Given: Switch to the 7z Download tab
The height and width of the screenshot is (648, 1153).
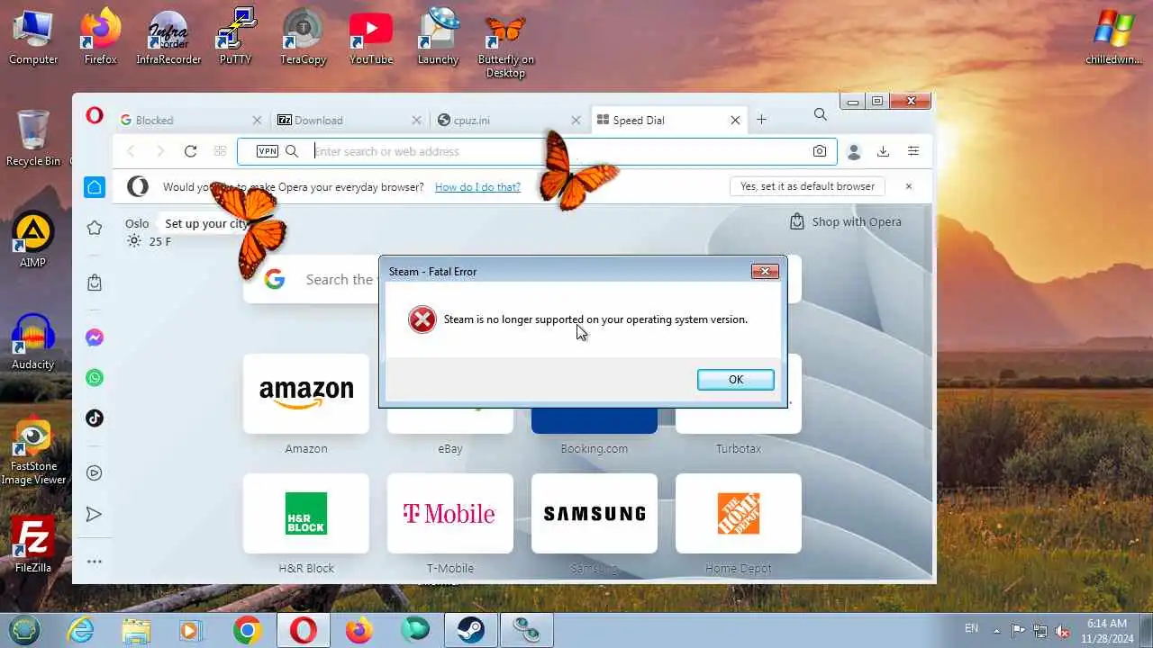Looking at the screenshot, I should tap(350, 120).
